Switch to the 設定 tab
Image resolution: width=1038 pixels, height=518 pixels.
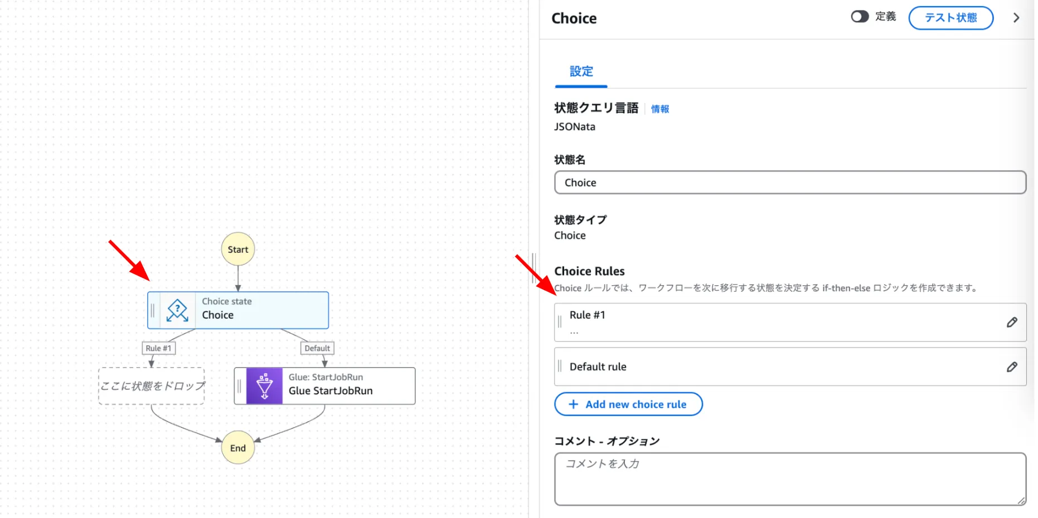click(581, 72)
